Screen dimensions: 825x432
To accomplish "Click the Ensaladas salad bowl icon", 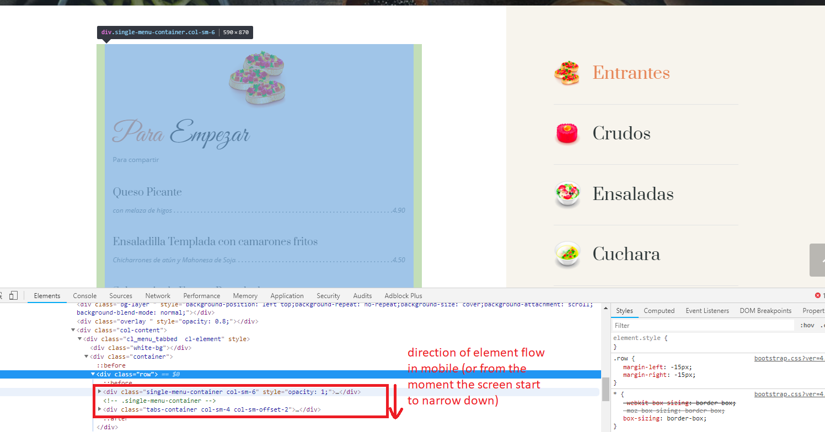I will click(x=567, y=194).
